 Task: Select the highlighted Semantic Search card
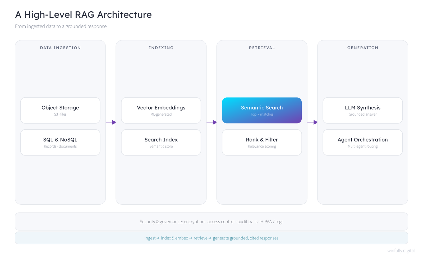tap(262, 110)
